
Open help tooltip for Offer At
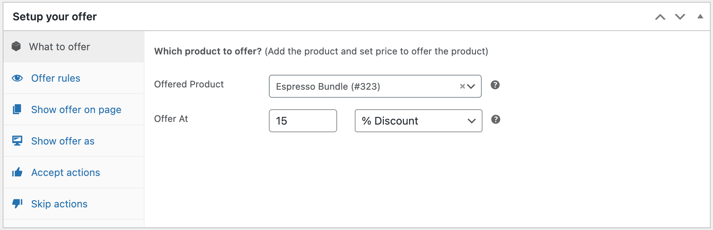(496, 119)
